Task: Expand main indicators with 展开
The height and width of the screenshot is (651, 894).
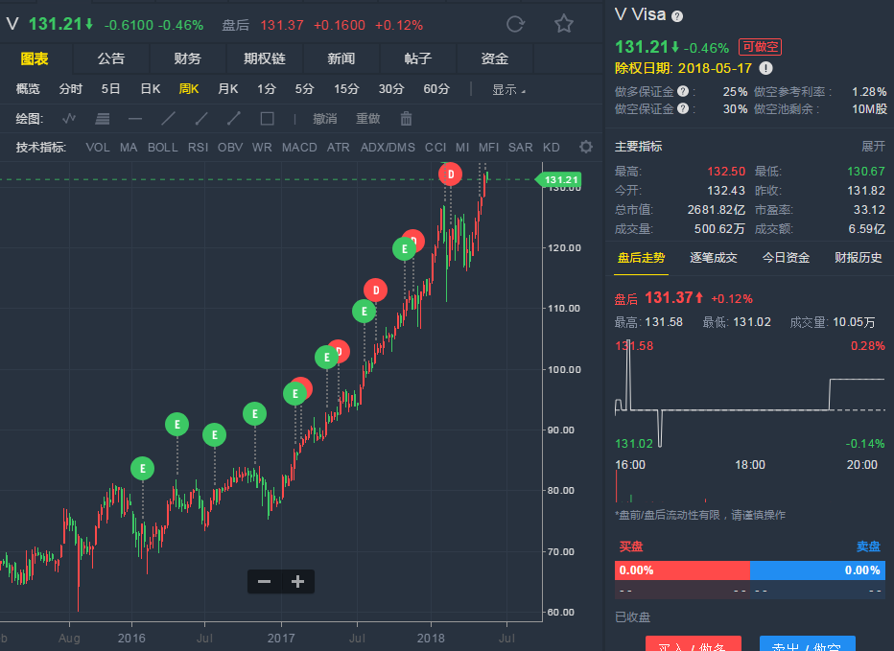Action: coord(873,147)
